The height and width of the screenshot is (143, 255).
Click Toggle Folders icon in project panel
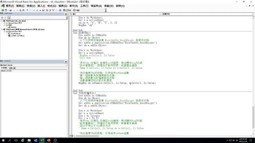coord(9,17)
